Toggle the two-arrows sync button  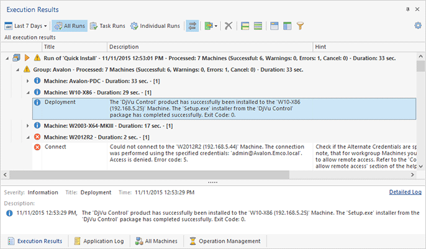[193, 26]
